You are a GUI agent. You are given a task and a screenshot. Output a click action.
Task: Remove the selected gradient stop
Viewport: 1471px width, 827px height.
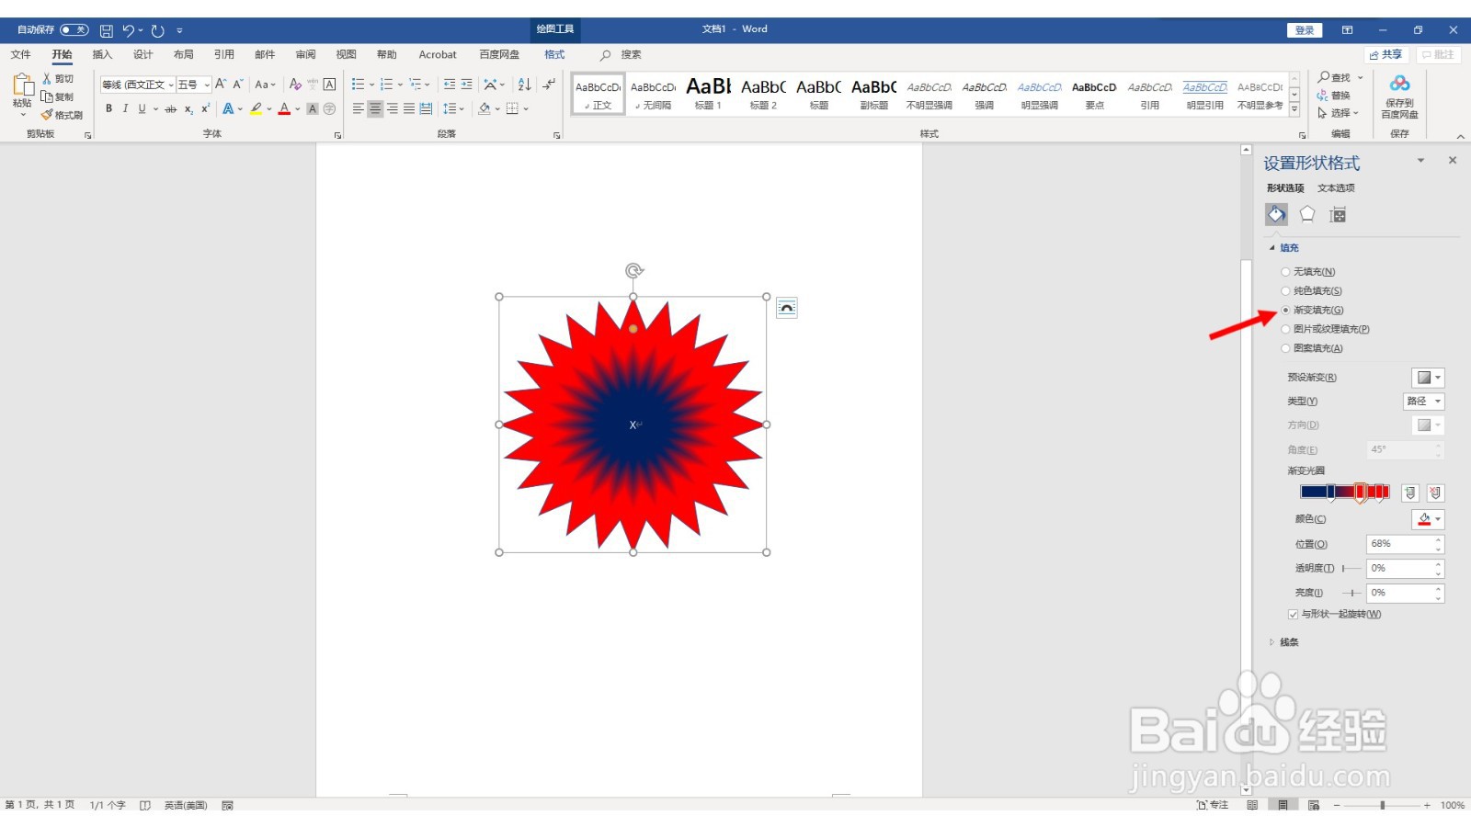click(x=1435, y=493)
